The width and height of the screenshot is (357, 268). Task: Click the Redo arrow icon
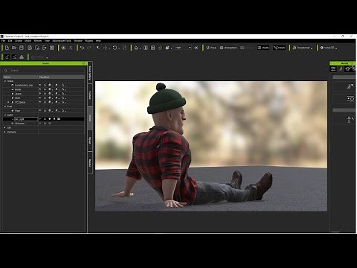89,48
